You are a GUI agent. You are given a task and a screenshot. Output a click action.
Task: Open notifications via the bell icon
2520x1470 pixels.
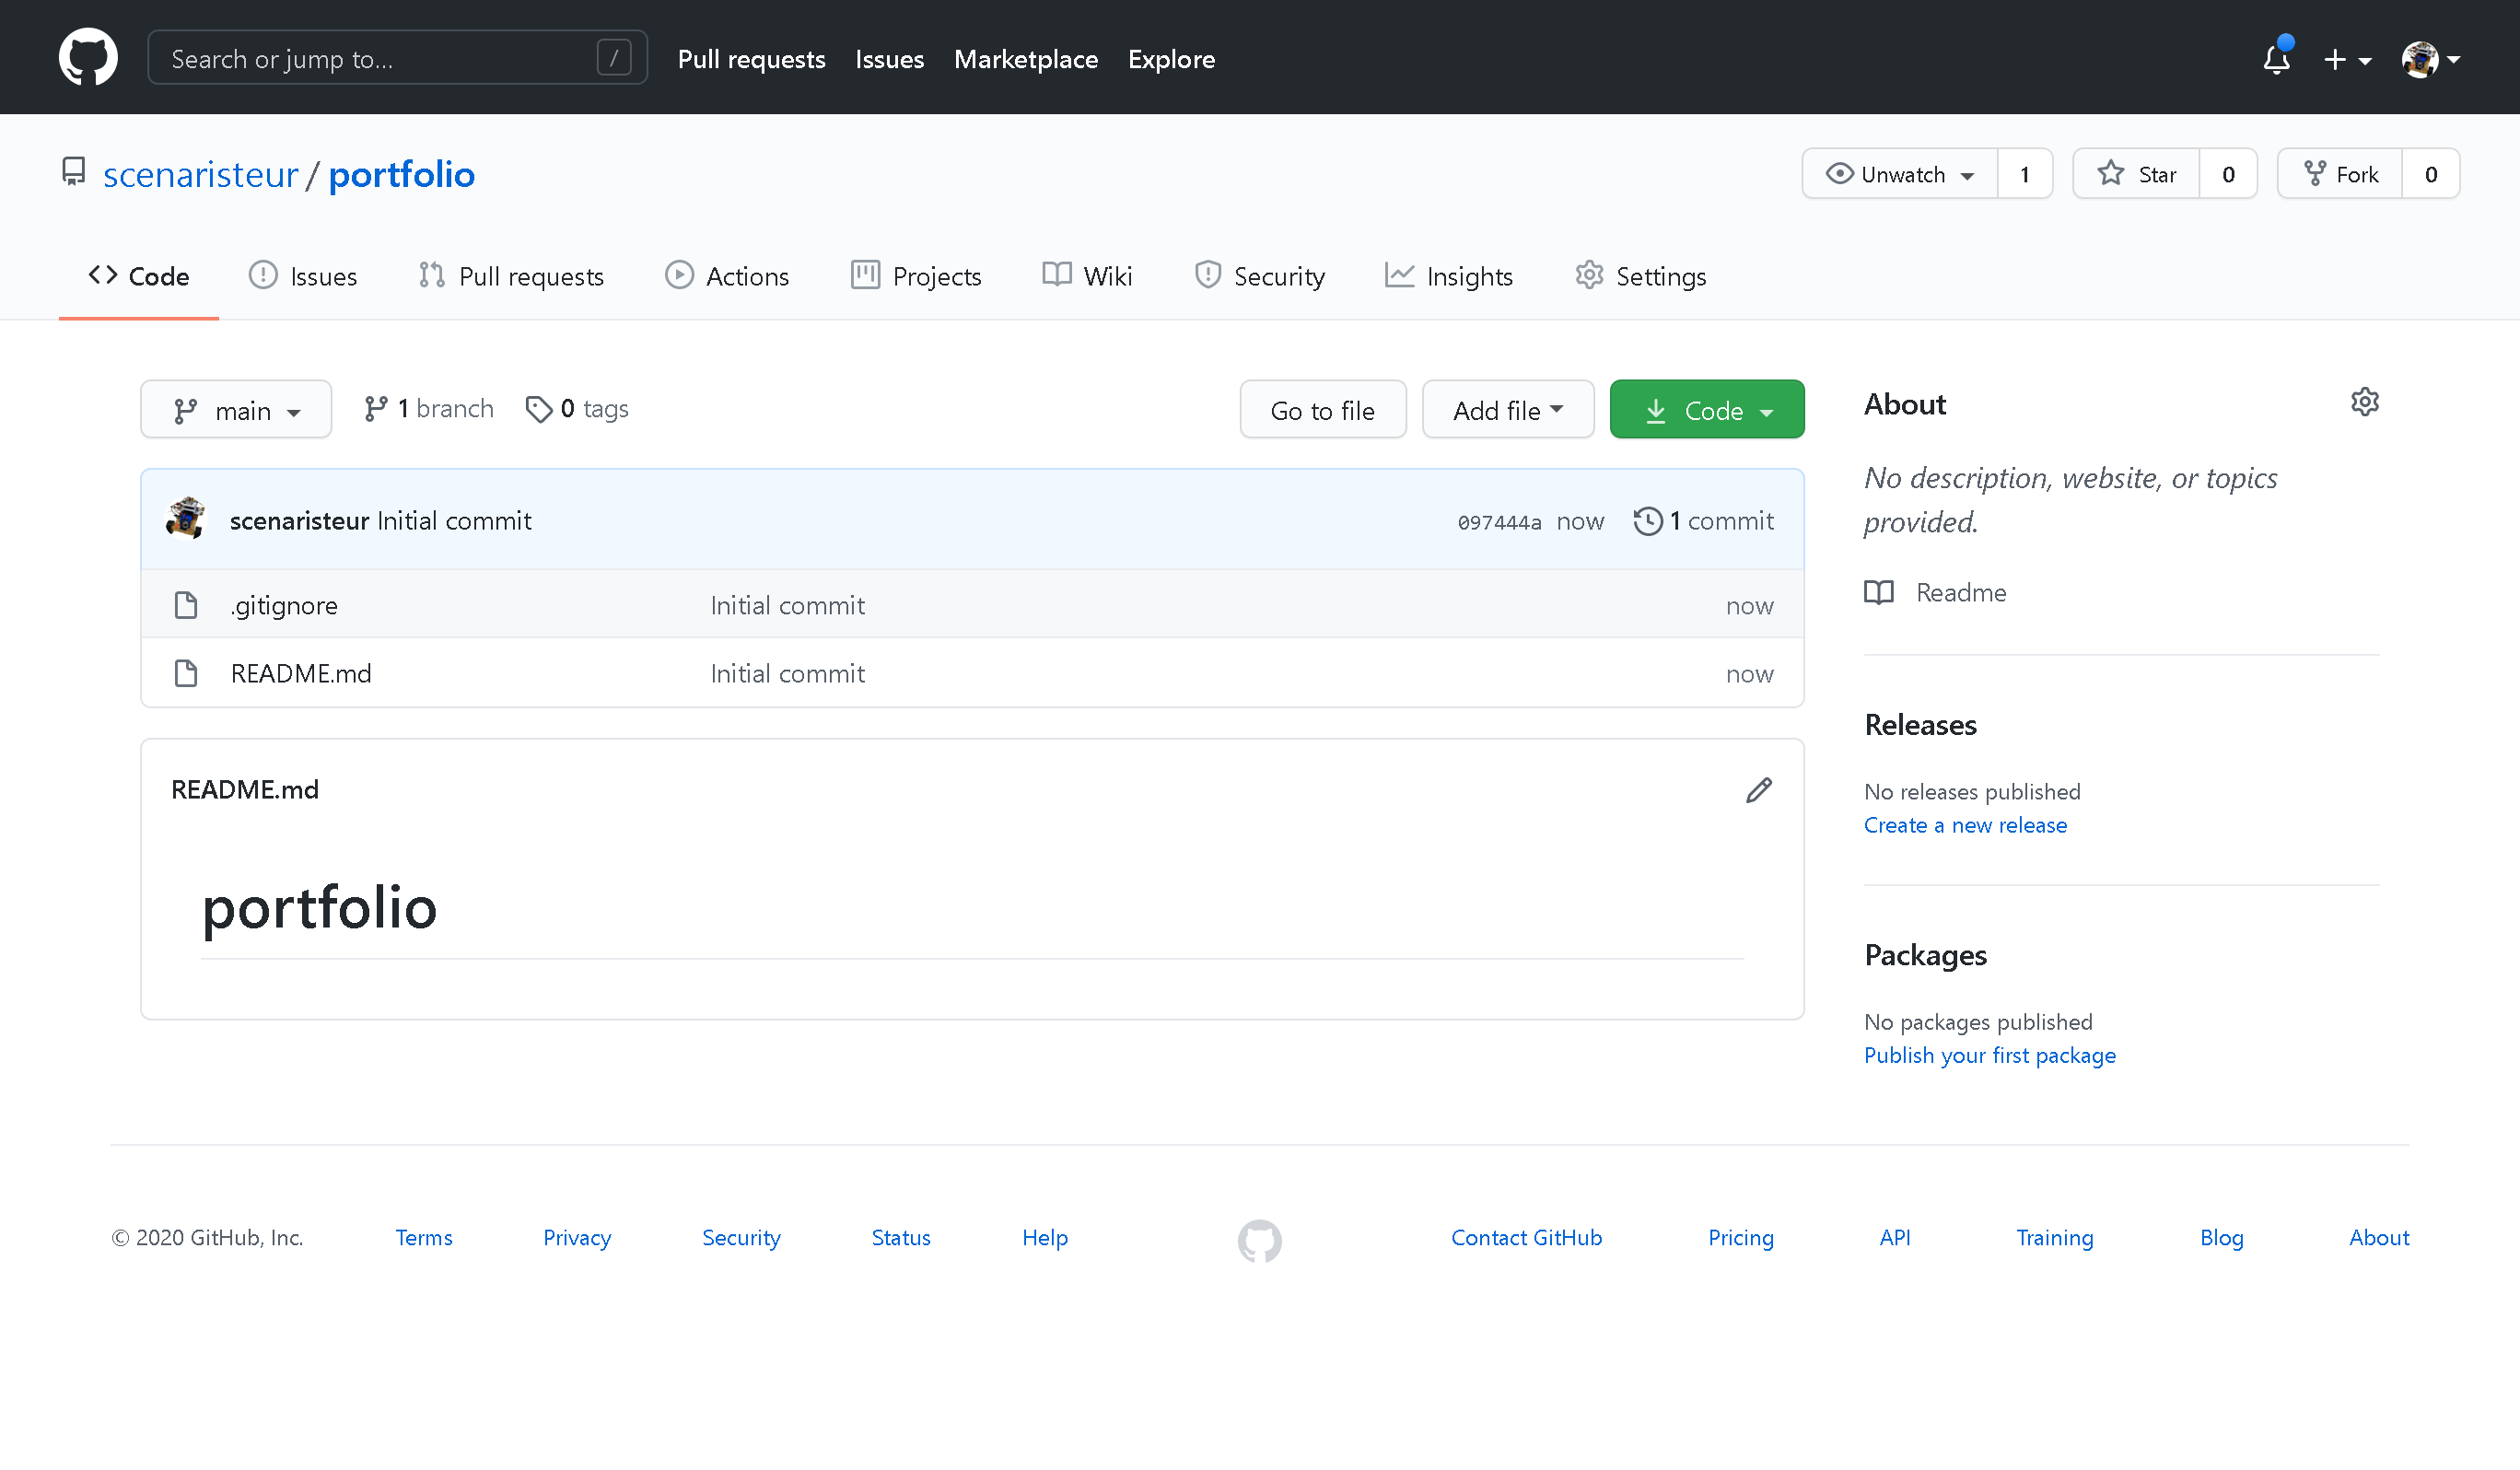[x=2275, y=60]
